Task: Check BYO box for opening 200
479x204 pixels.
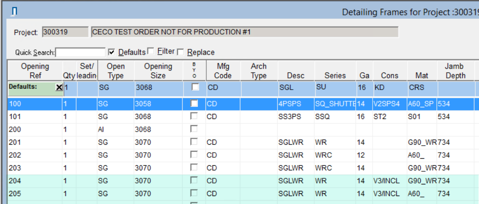Action: point(195,129)
